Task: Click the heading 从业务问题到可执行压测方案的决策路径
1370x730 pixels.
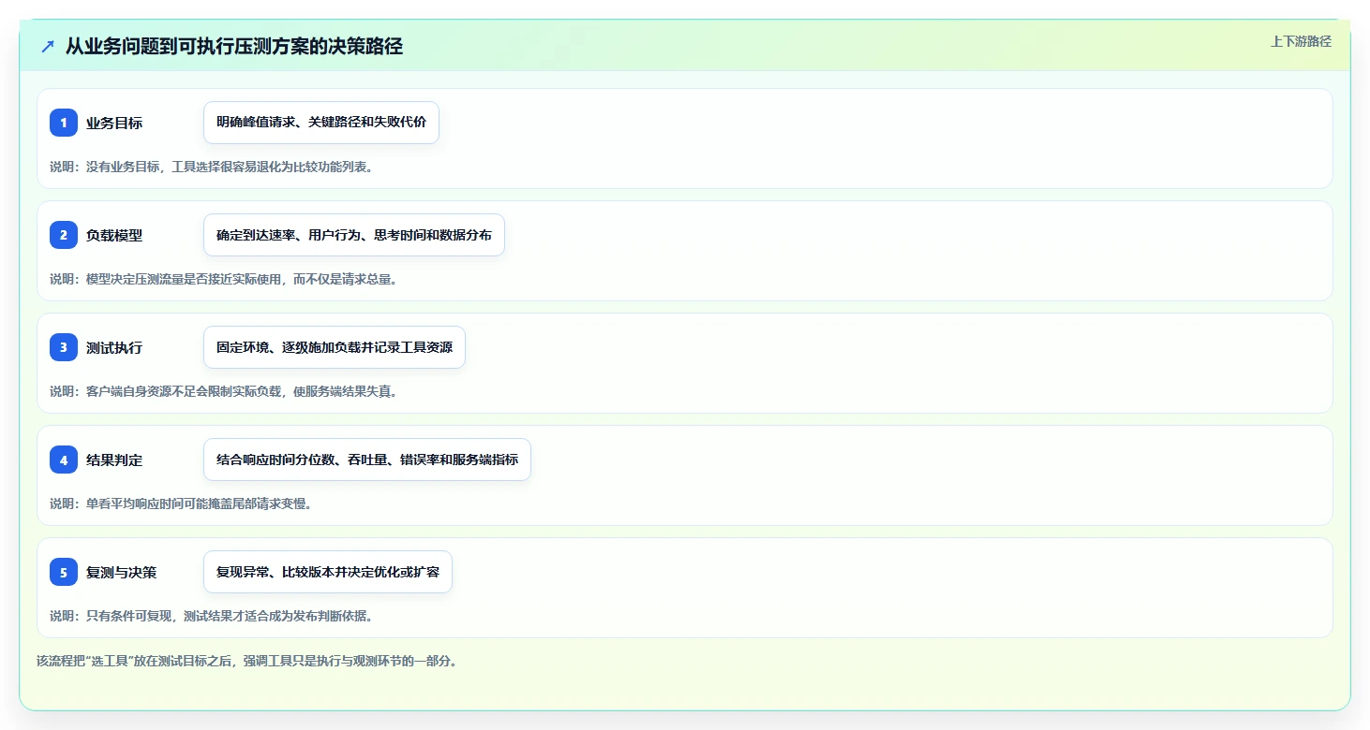Action: coord(234,47)
